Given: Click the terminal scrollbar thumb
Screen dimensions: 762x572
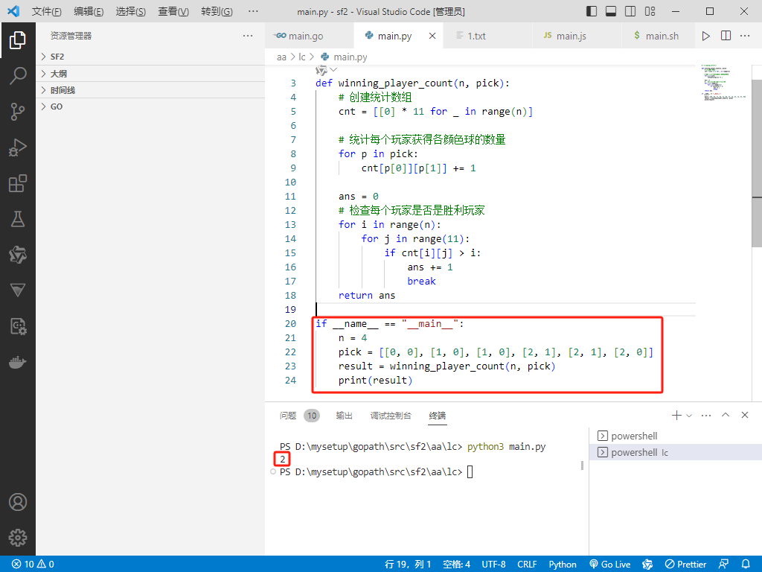Looking at the screenshot, I should pos(582,465).
